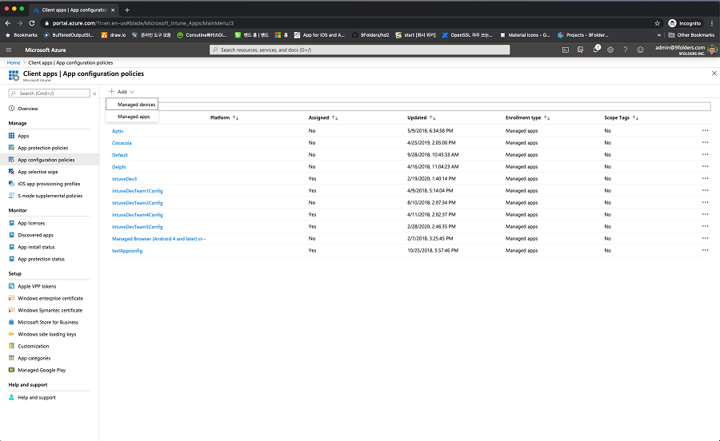Viewport: 720px width, 441px height.
Task: Open Customization in Setup section
Action: click(x=33, y=346)
